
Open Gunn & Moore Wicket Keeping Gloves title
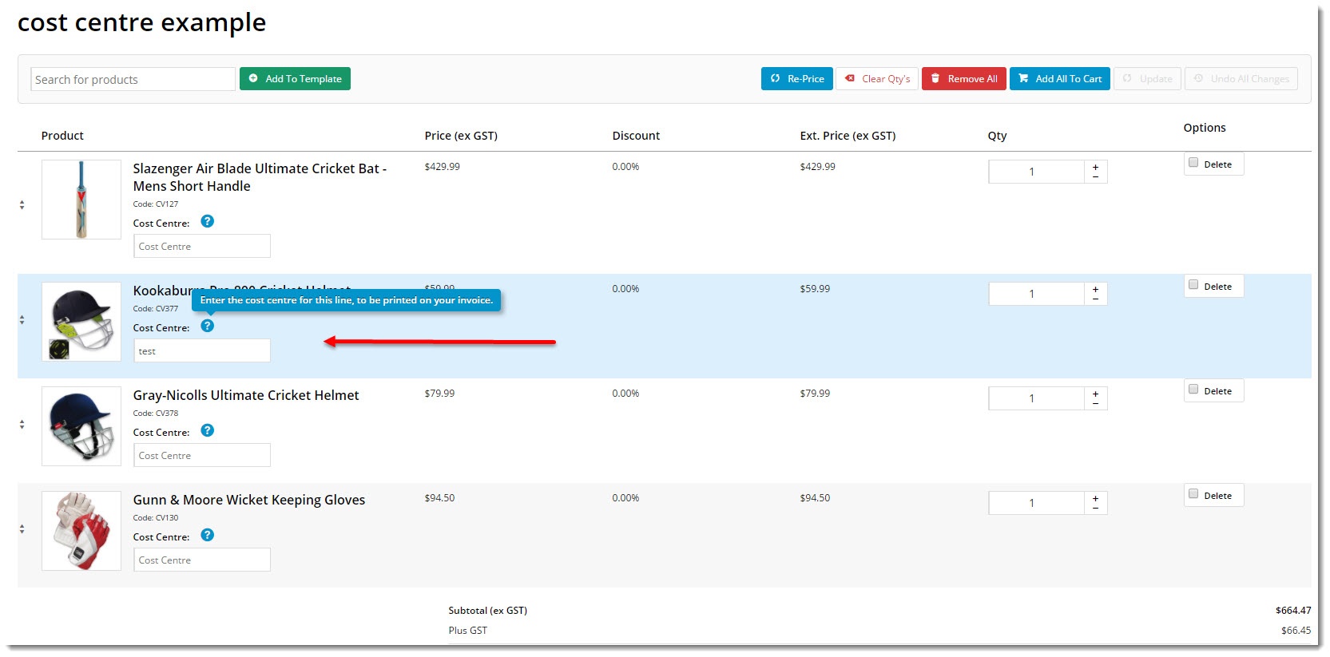249,500
